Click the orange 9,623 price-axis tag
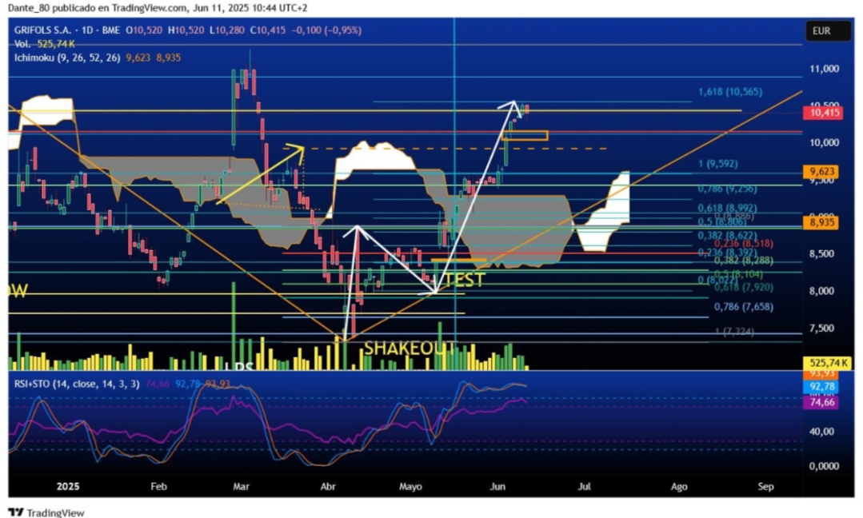863x518 pixels. tap(821, 172)
